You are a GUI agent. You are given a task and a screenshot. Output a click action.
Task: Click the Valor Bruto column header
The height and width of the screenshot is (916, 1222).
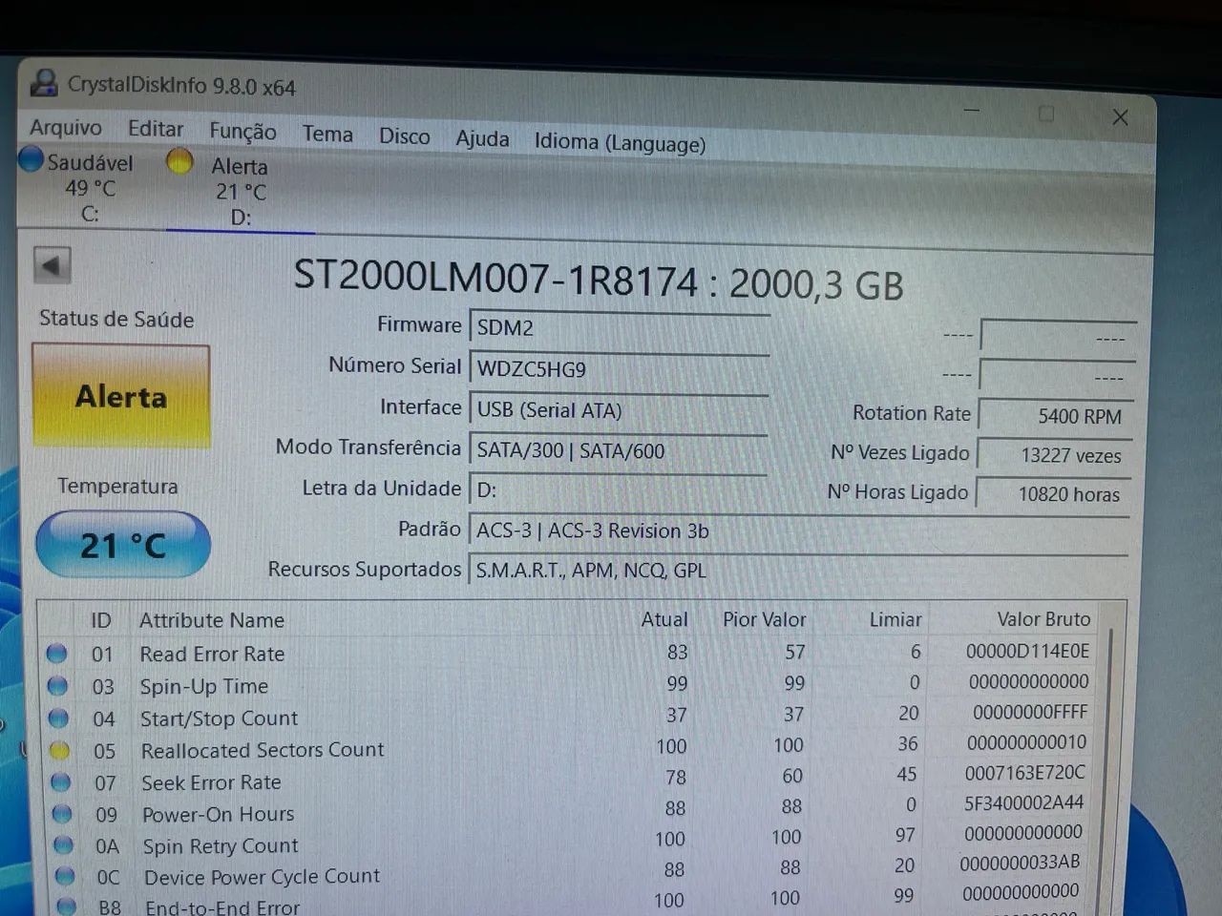(x=1043, y=619)
